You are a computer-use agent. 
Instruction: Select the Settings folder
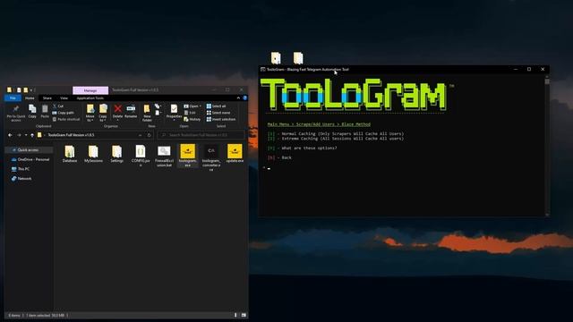pos(117,154)
